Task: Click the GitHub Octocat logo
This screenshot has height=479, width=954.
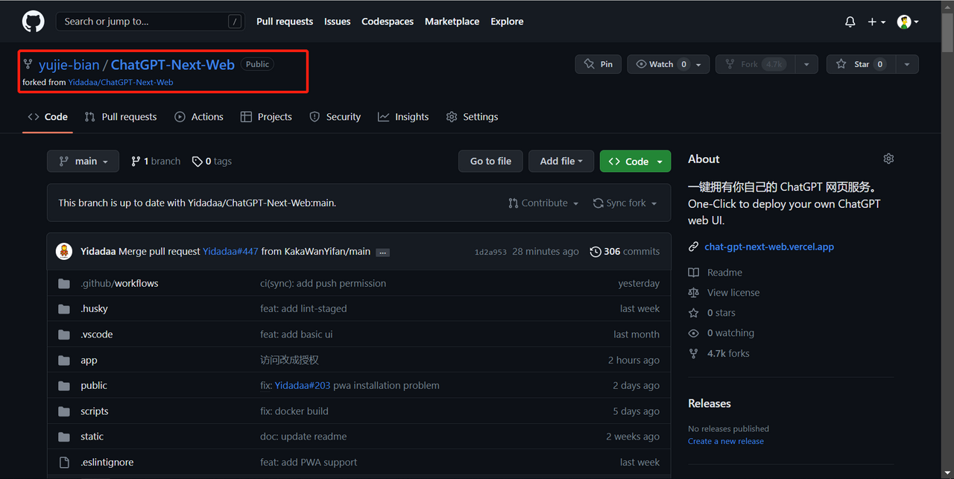Action: point(33,22)
